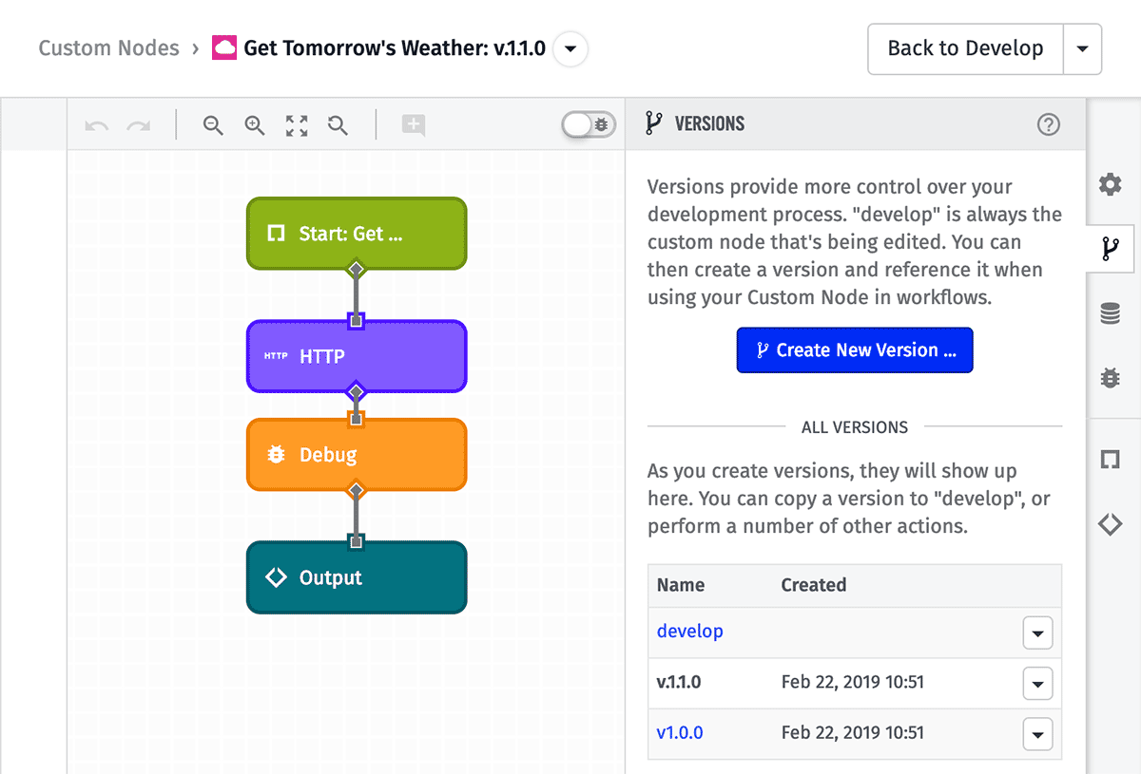Viewport: 1141px width, 774px height.
Task: Zoom in on the workflow canvas
Action: point(255,124)
